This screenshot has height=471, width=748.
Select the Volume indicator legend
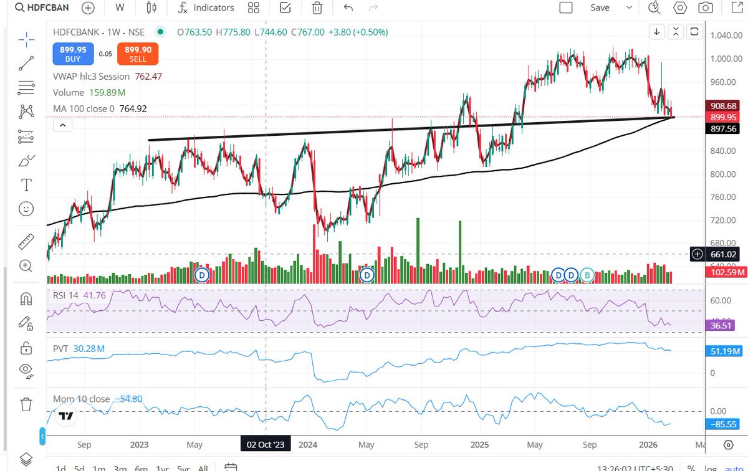pos(69,92)
